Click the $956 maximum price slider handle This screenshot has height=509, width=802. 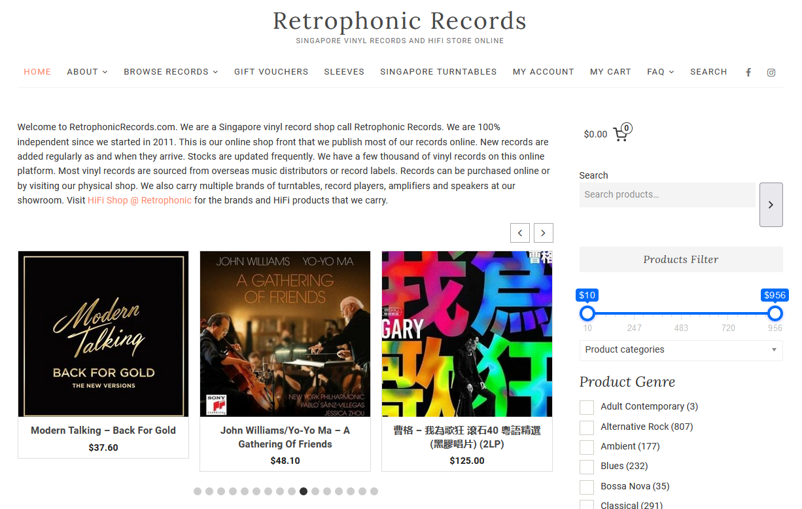coord(775,313)
